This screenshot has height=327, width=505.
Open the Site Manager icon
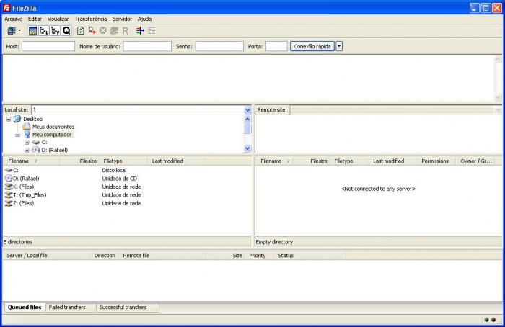click(12, 31)
